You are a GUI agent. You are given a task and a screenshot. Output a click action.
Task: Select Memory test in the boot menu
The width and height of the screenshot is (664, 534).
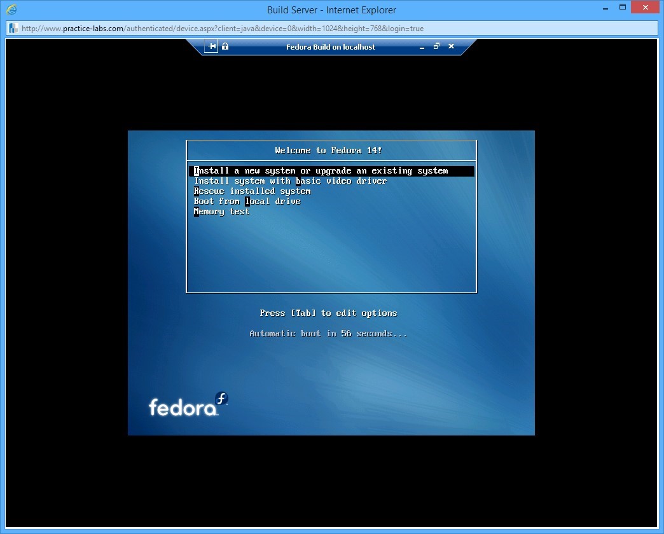[221, 211]
